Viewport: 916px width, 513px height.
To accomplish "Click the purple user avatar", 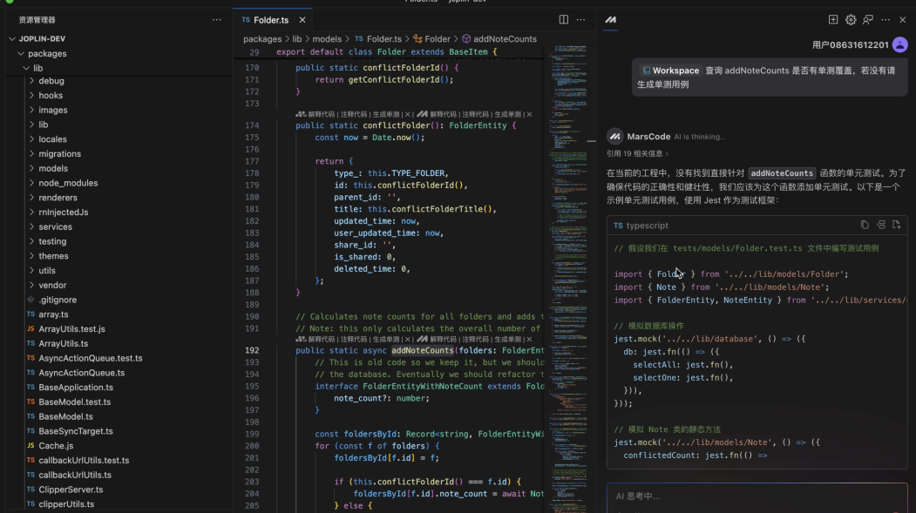I will point(899,44).
